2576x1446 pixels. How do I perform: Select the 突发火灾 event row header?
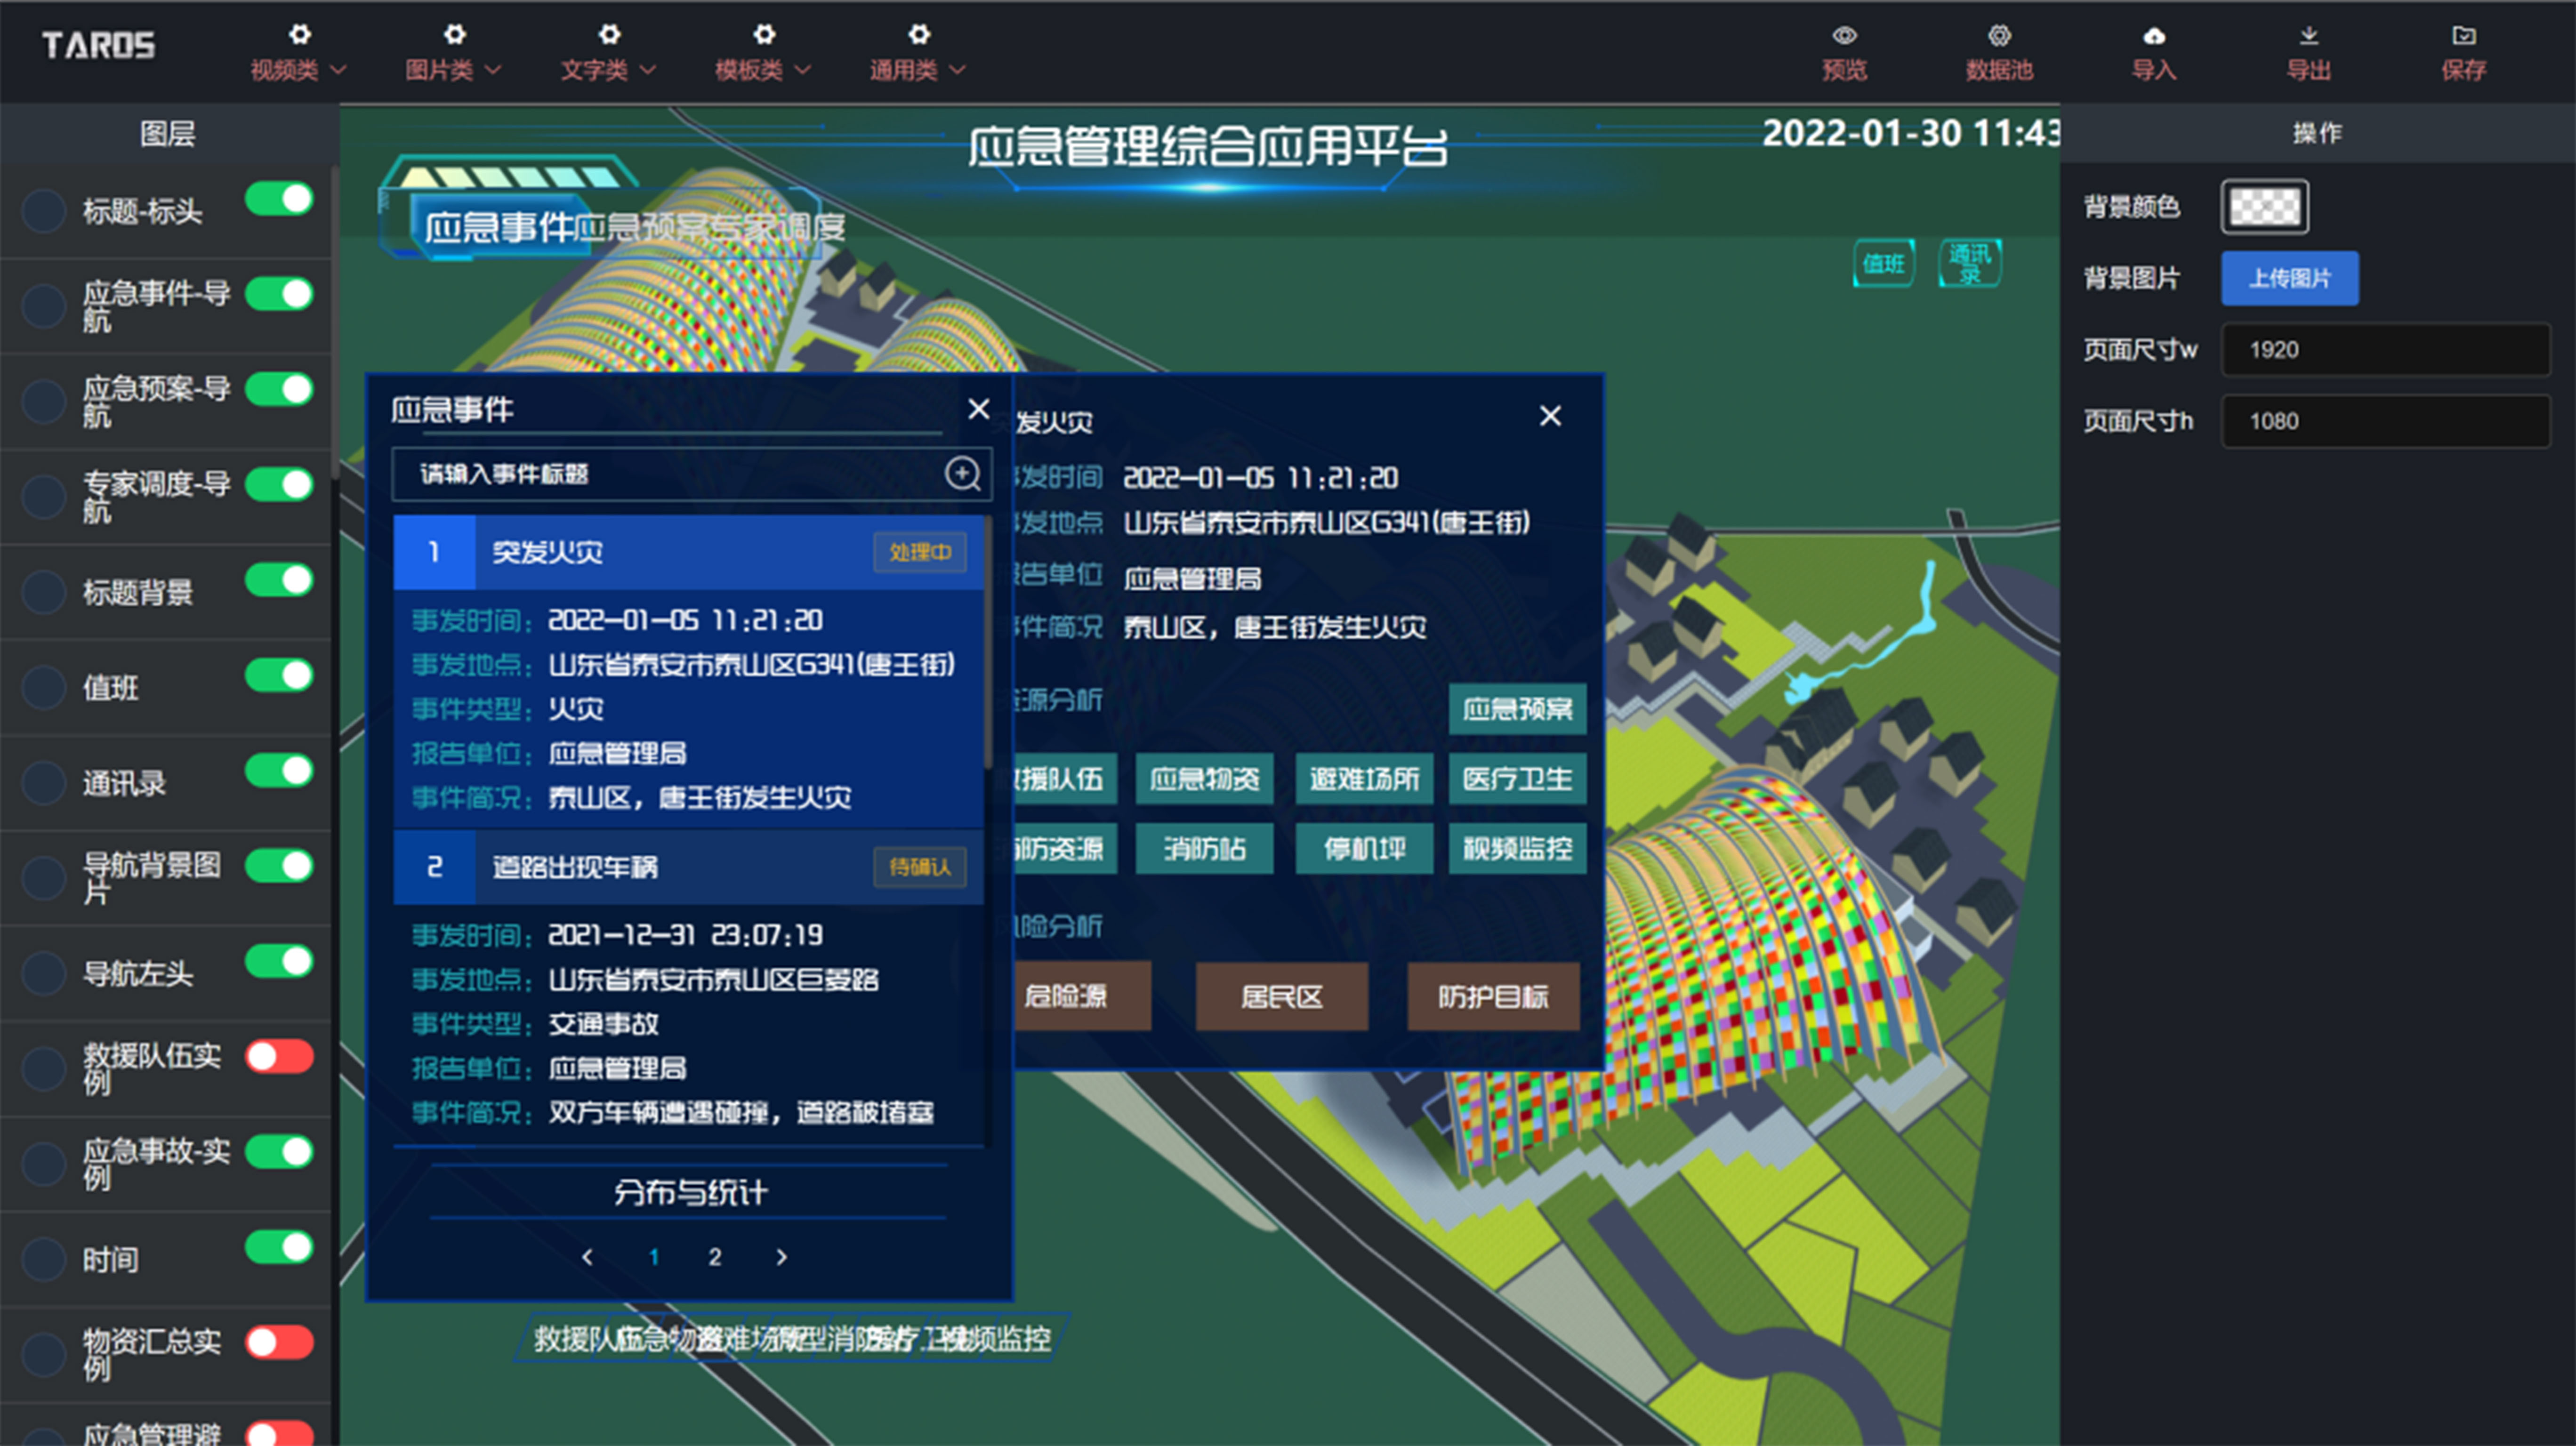pos(689,552)
